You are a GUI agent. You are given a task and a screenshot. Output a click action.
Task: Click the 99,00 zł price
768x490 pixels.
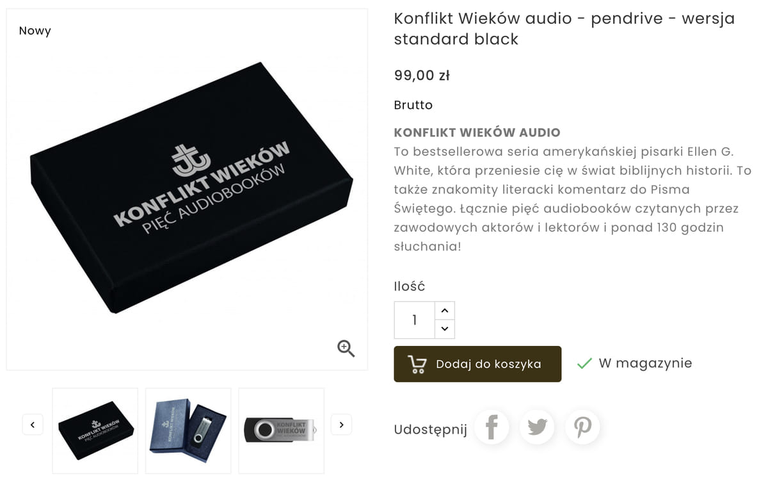(422, 75)
